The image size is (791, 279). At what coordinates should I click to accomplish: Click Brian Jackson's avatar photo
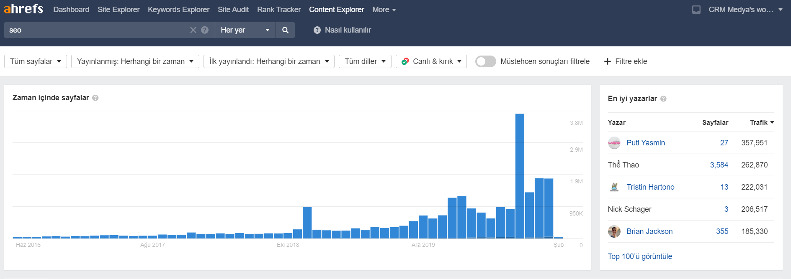tap(614, 231)
